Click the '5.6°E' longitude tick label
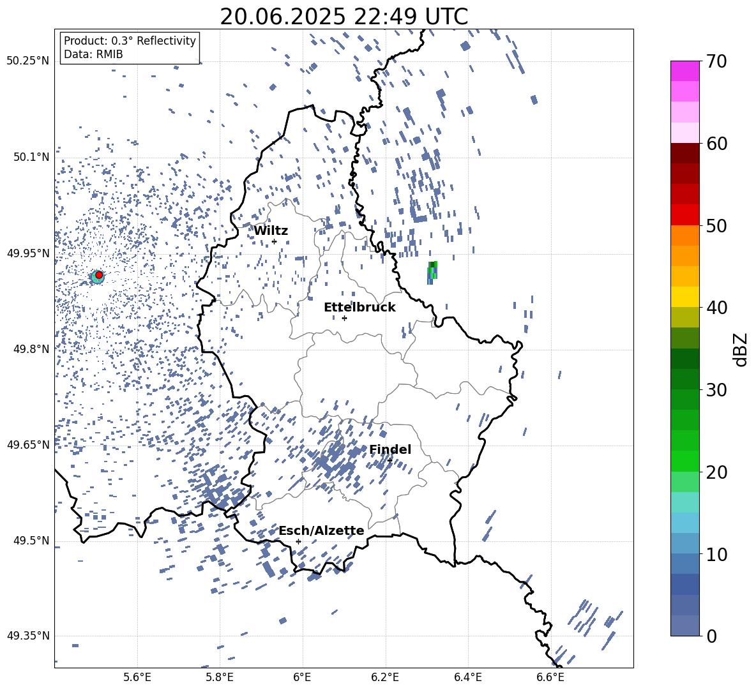 (137, 677)
